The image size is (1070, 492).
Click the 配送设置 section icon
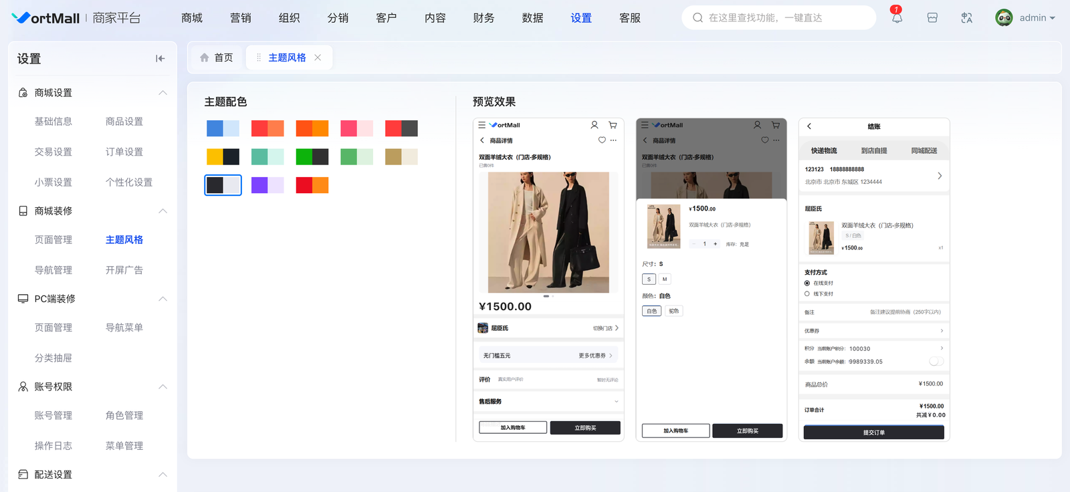(x=23, y=475)
